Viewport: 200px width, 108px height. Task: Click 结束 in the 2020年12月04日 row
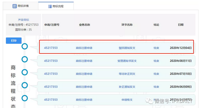coord(156,48)
